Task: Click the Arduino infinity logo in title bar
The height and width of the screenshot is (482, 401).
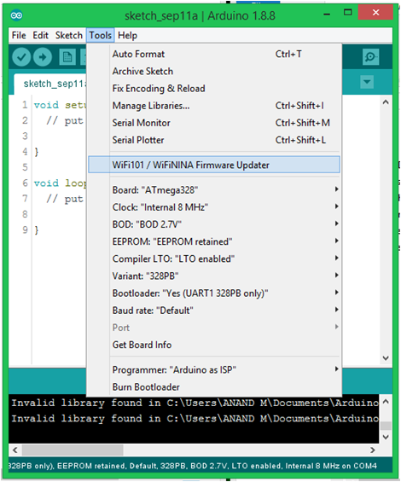Action: click(x=16, y=15)
